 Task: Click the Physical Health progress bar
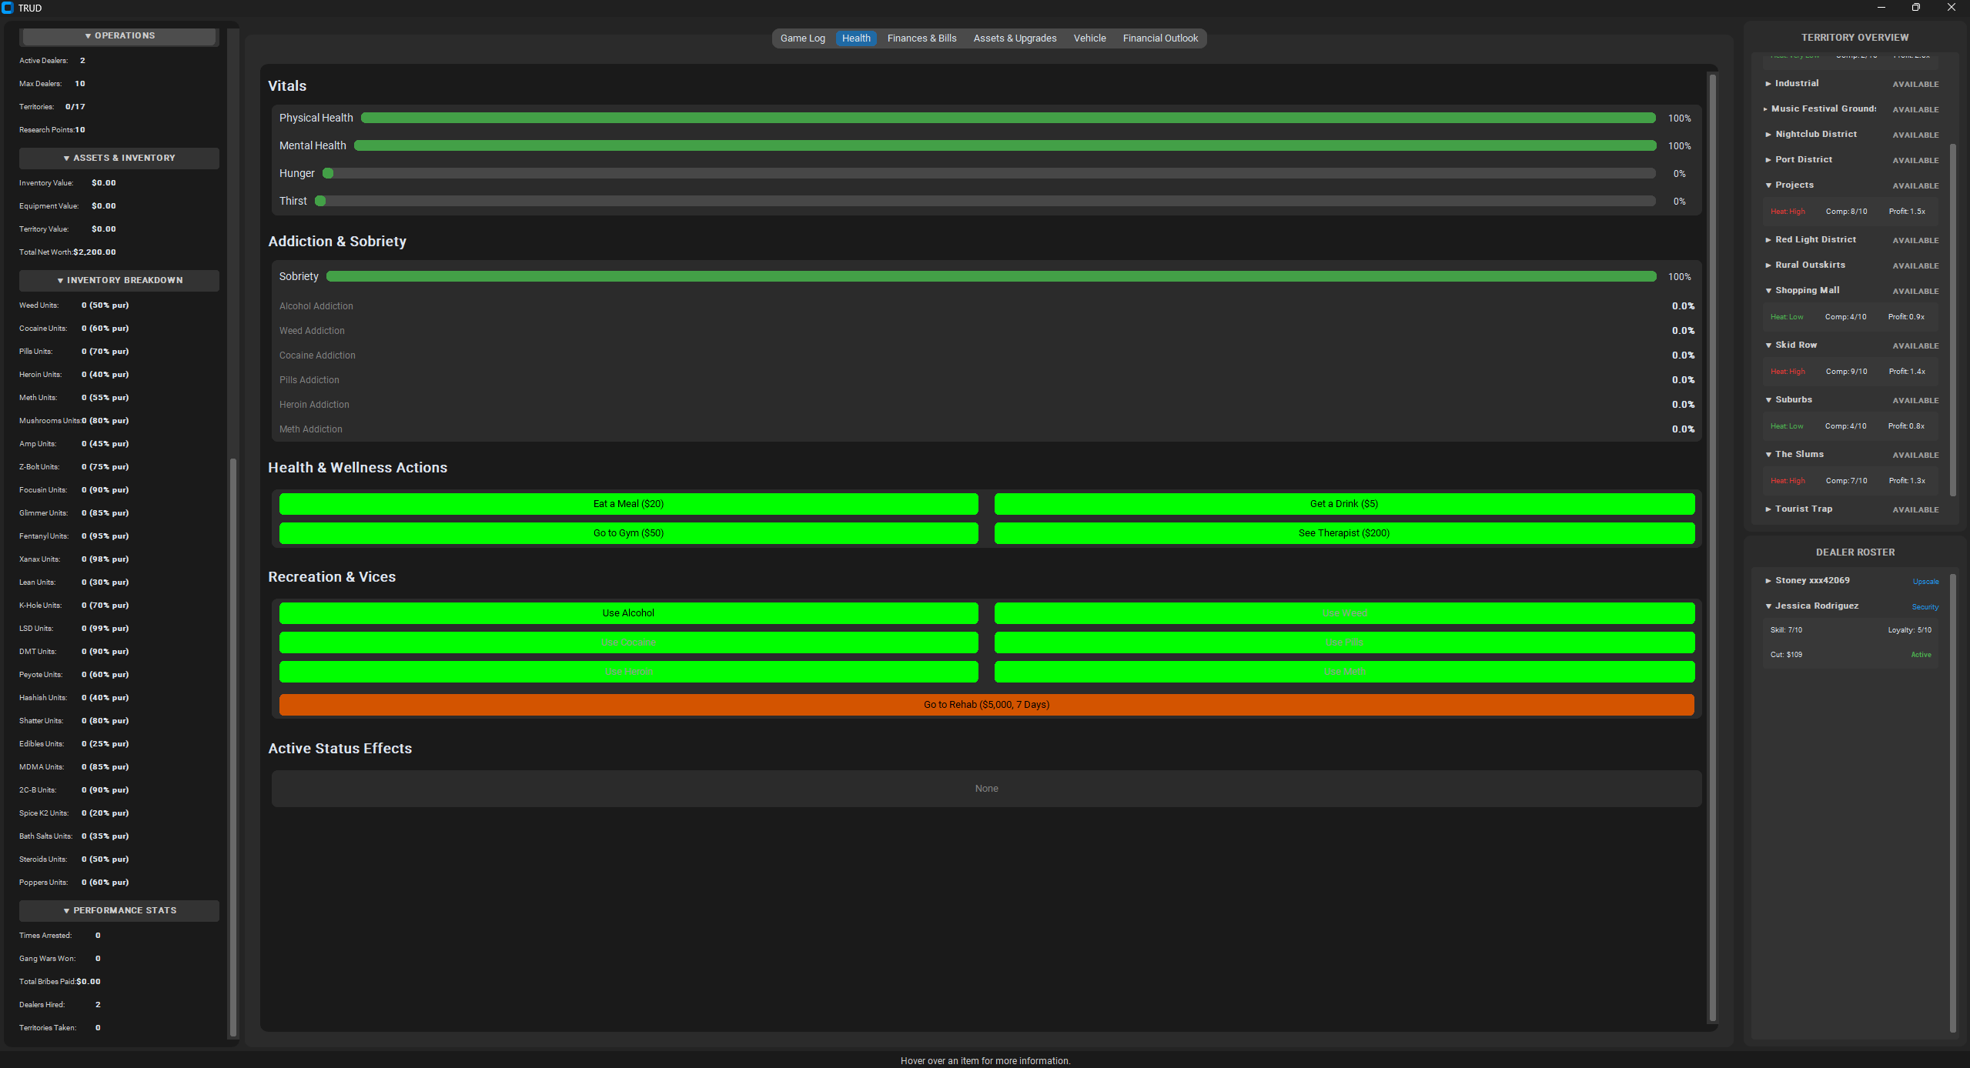pos(1008,118)
